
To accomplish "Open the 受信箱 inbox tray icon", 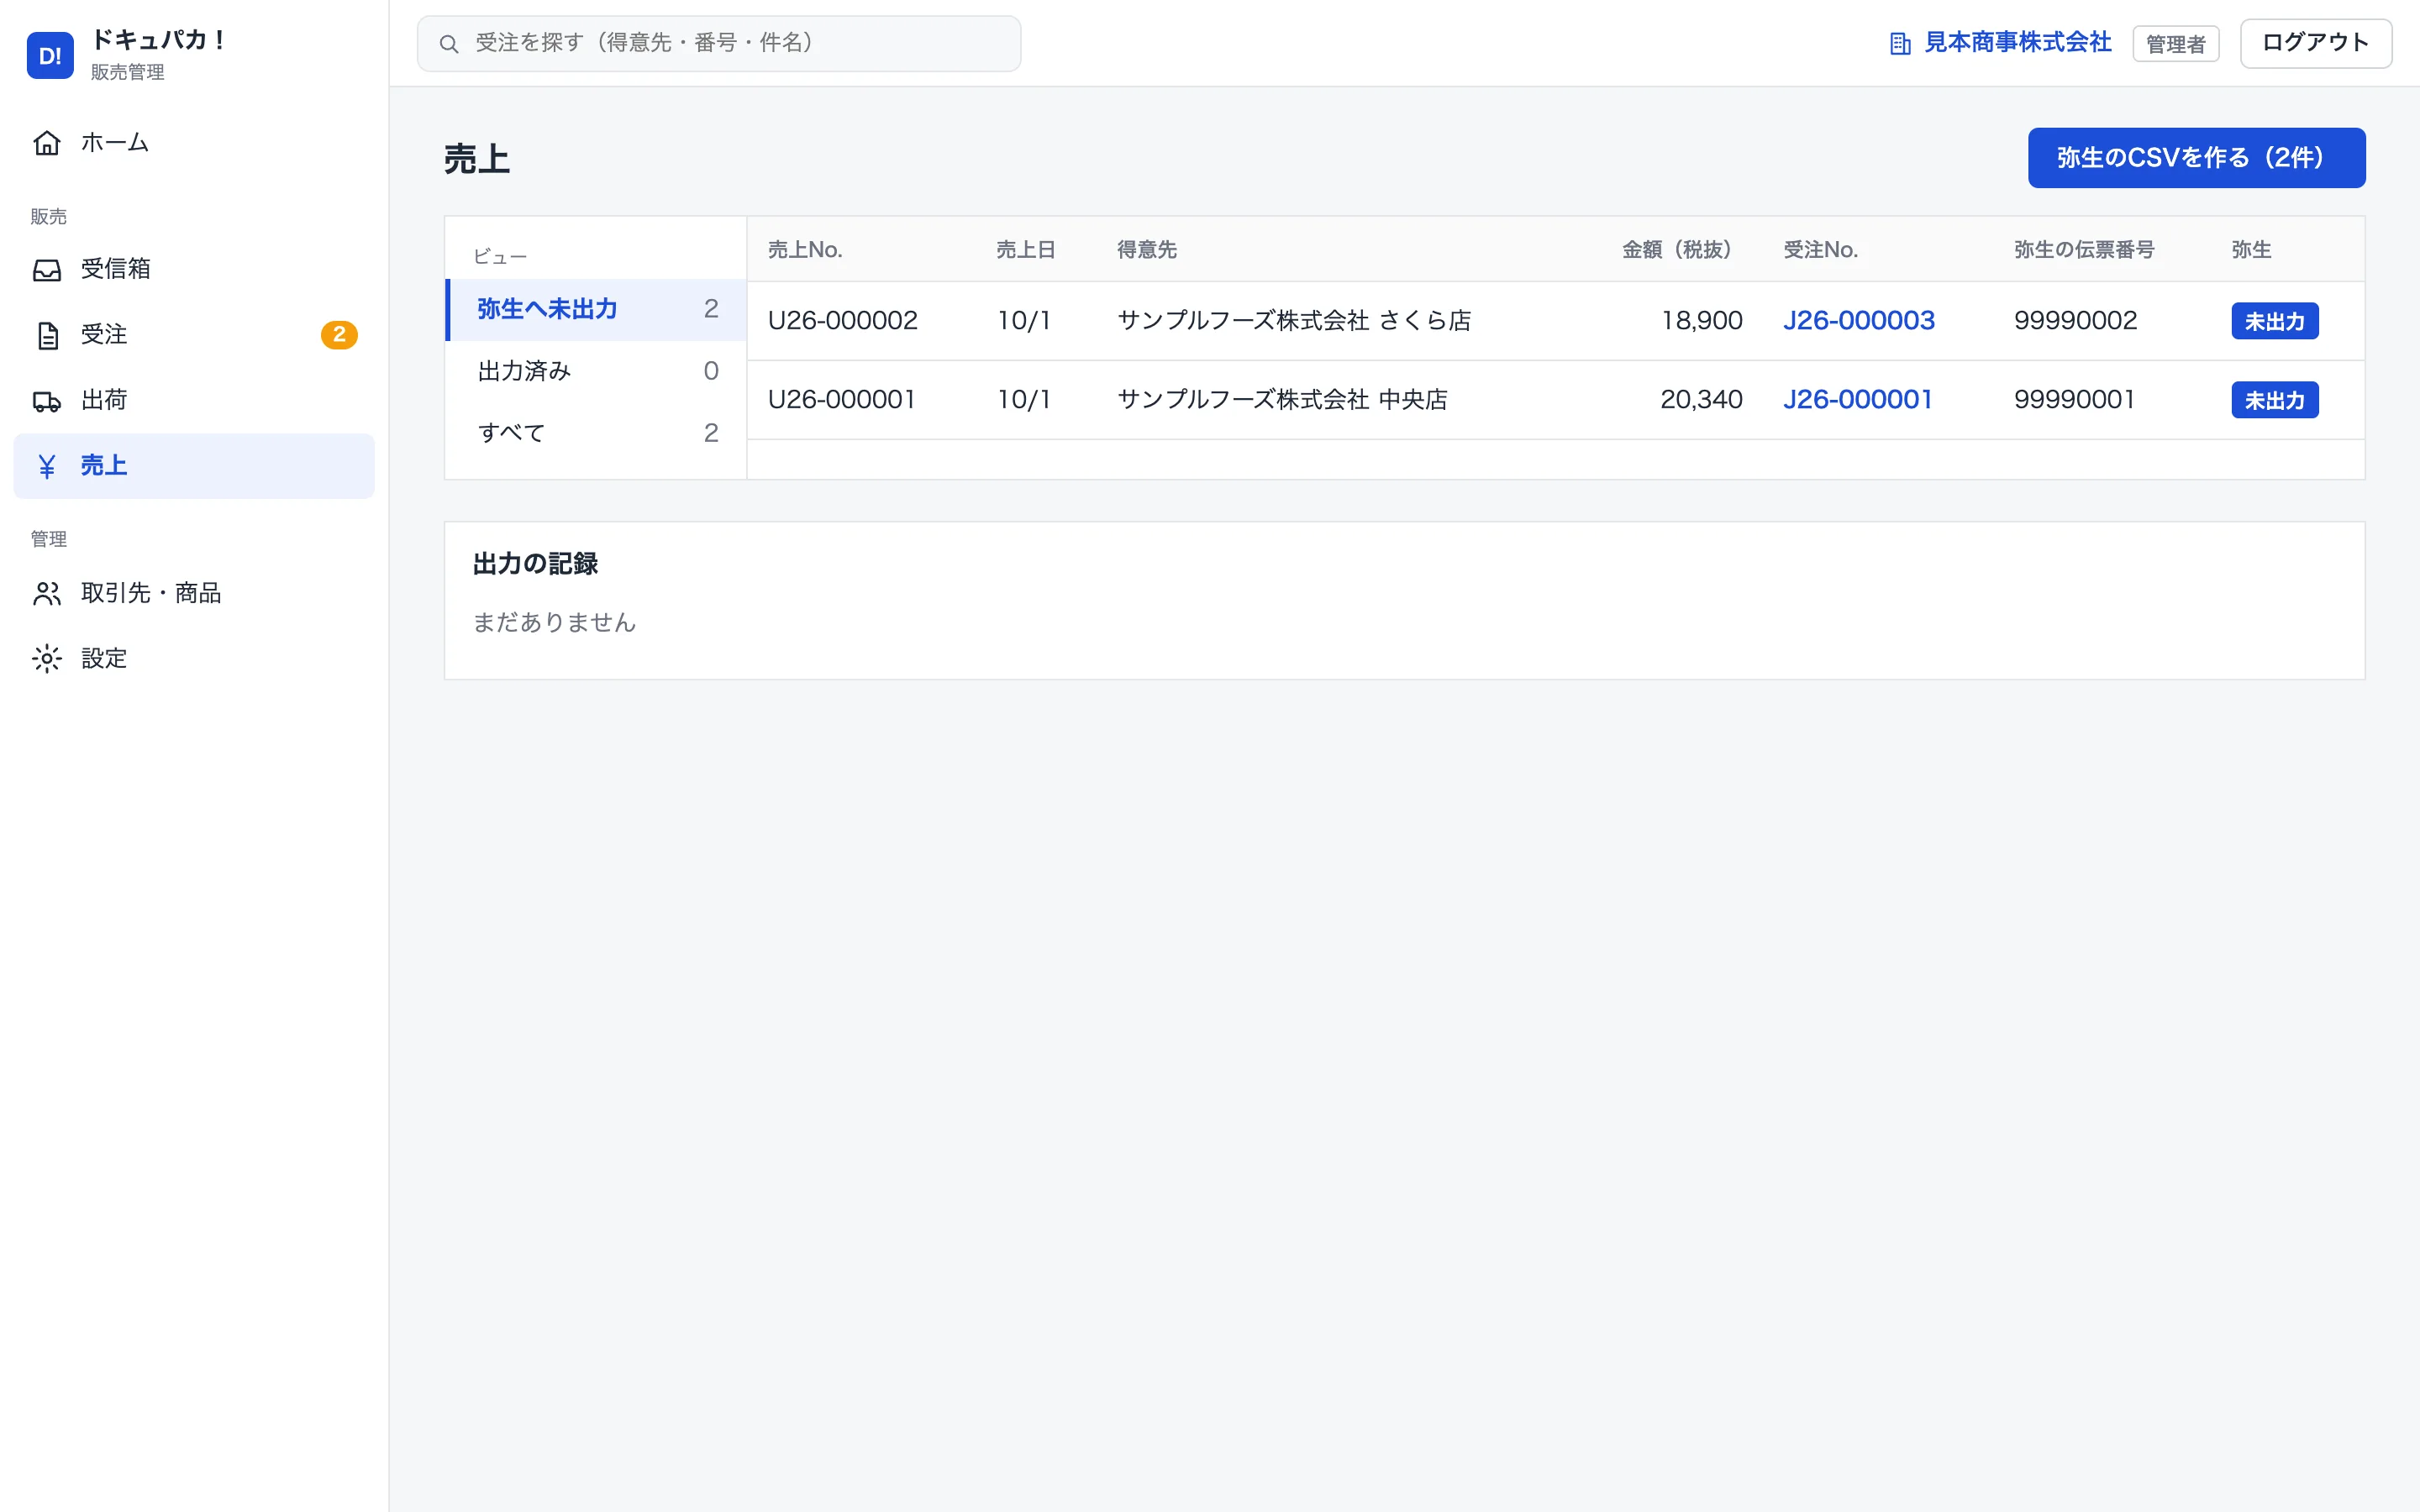I will pyautogui.click(x=47, y=270).
